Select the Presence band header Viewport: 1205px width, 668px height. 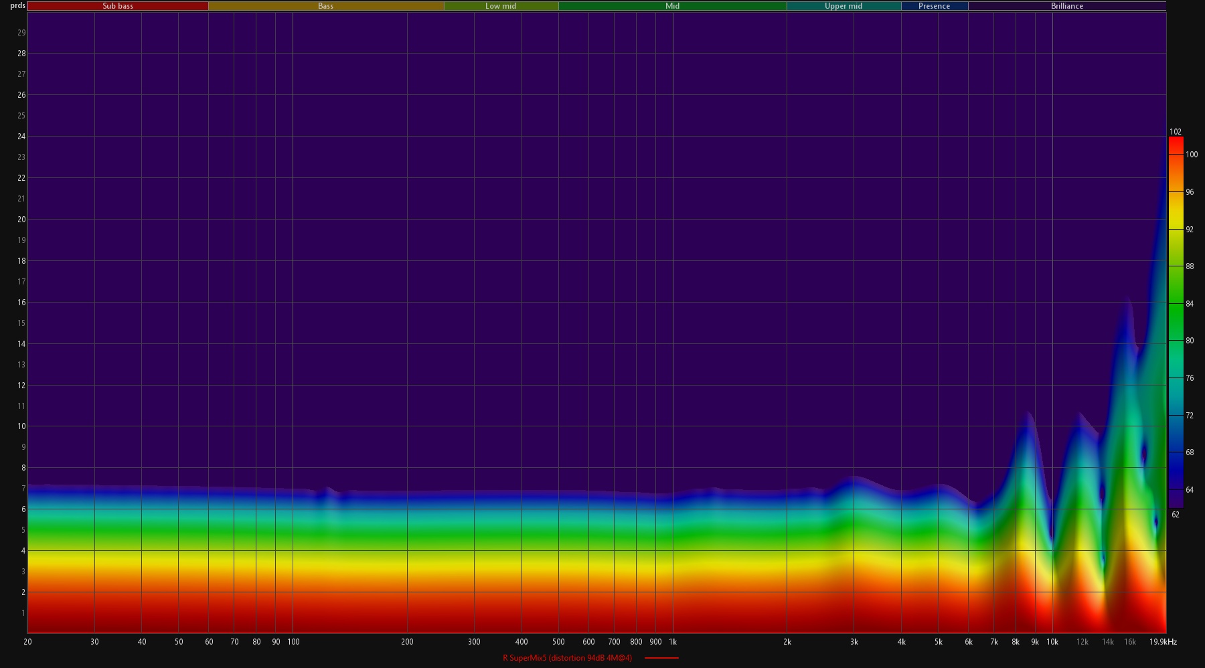[934, 6]
